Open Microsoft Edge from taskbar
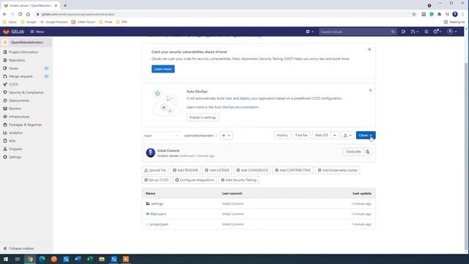This screenshot has width=469, height=264. (x=42, y=259)
